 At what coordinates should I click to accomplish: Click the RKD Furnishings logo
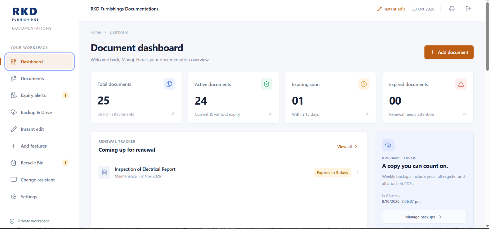pos(26,14)
